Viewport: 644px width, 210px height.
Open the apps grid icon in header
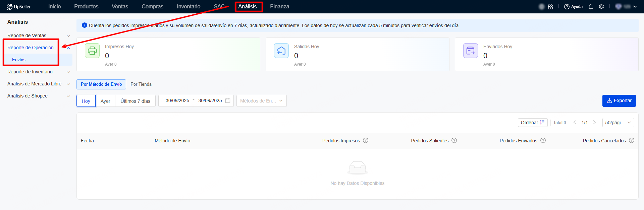pos(550,7)
